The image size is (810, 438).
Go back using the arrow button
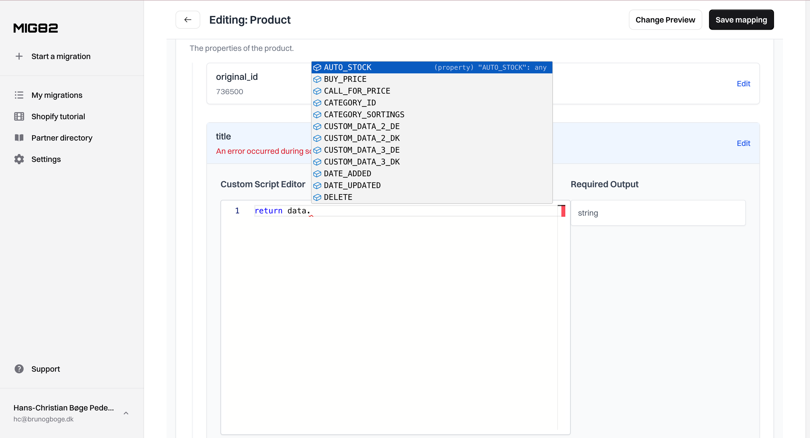tap(188, 19)
